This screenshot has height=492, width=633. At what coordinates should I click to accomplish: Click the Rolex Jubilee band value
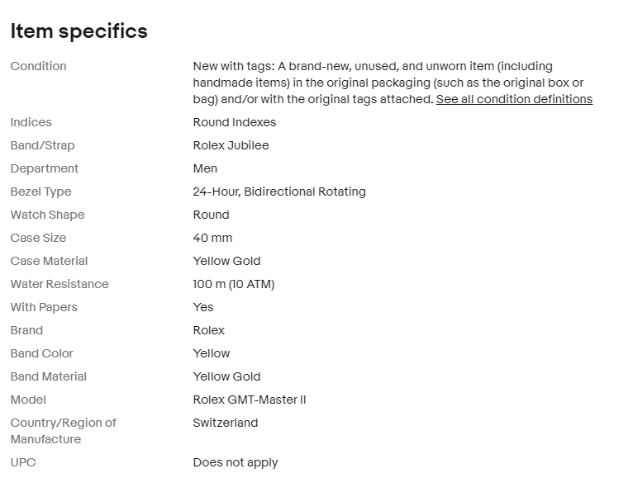pyautogui.click(x=231, y=145)
